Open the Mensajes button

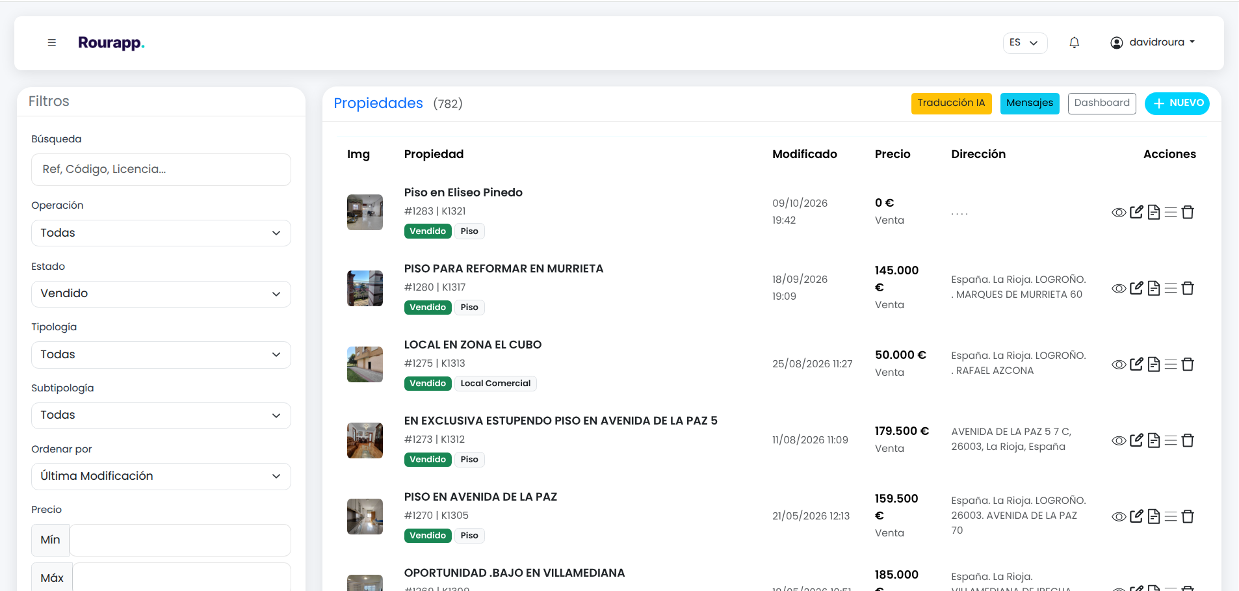click(1030, 103)
